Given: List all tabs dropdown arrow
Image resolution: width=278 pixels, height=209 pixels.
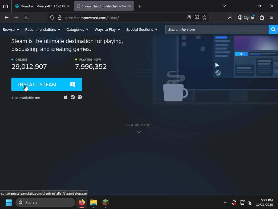Looking at the screenshot, I should pos(224,6).
